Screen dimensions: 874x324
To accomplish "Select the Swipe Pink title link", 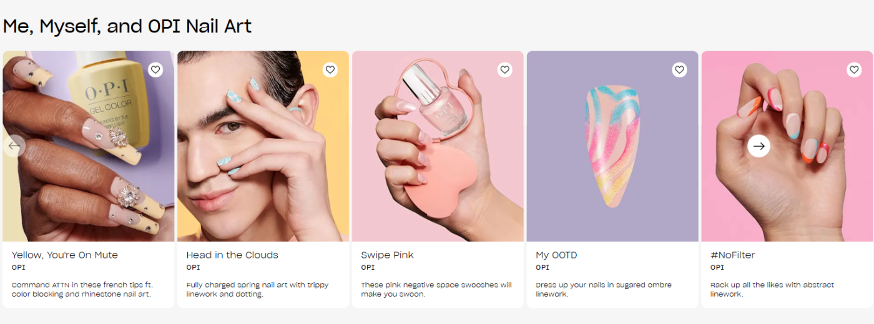I will point(387,255).
